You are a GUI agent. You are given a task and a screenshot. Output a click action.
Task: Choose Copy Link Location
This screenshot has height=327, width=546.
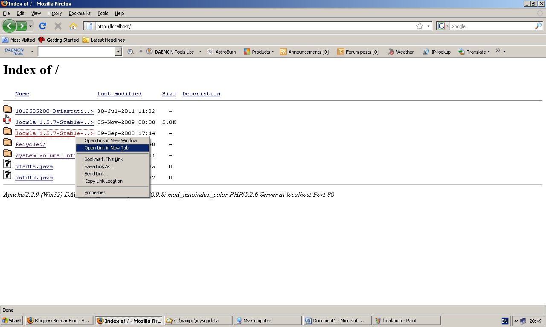tap(113, 181)
